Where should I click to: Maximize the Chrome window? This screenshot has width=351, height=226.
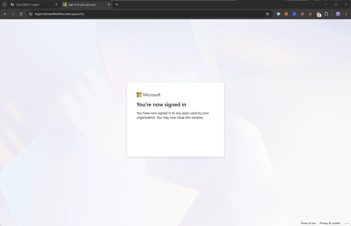click(336, 5)
